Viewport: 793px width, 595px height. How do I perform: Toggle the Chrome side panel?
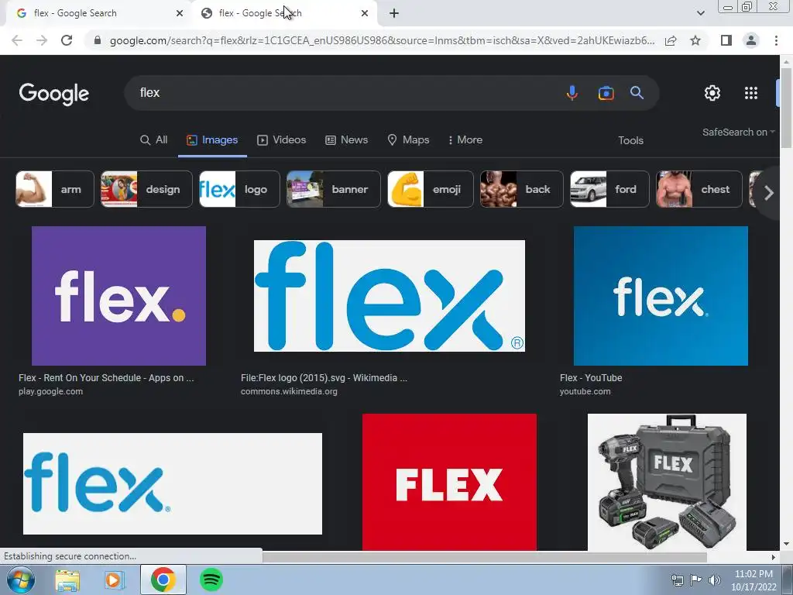726,40
